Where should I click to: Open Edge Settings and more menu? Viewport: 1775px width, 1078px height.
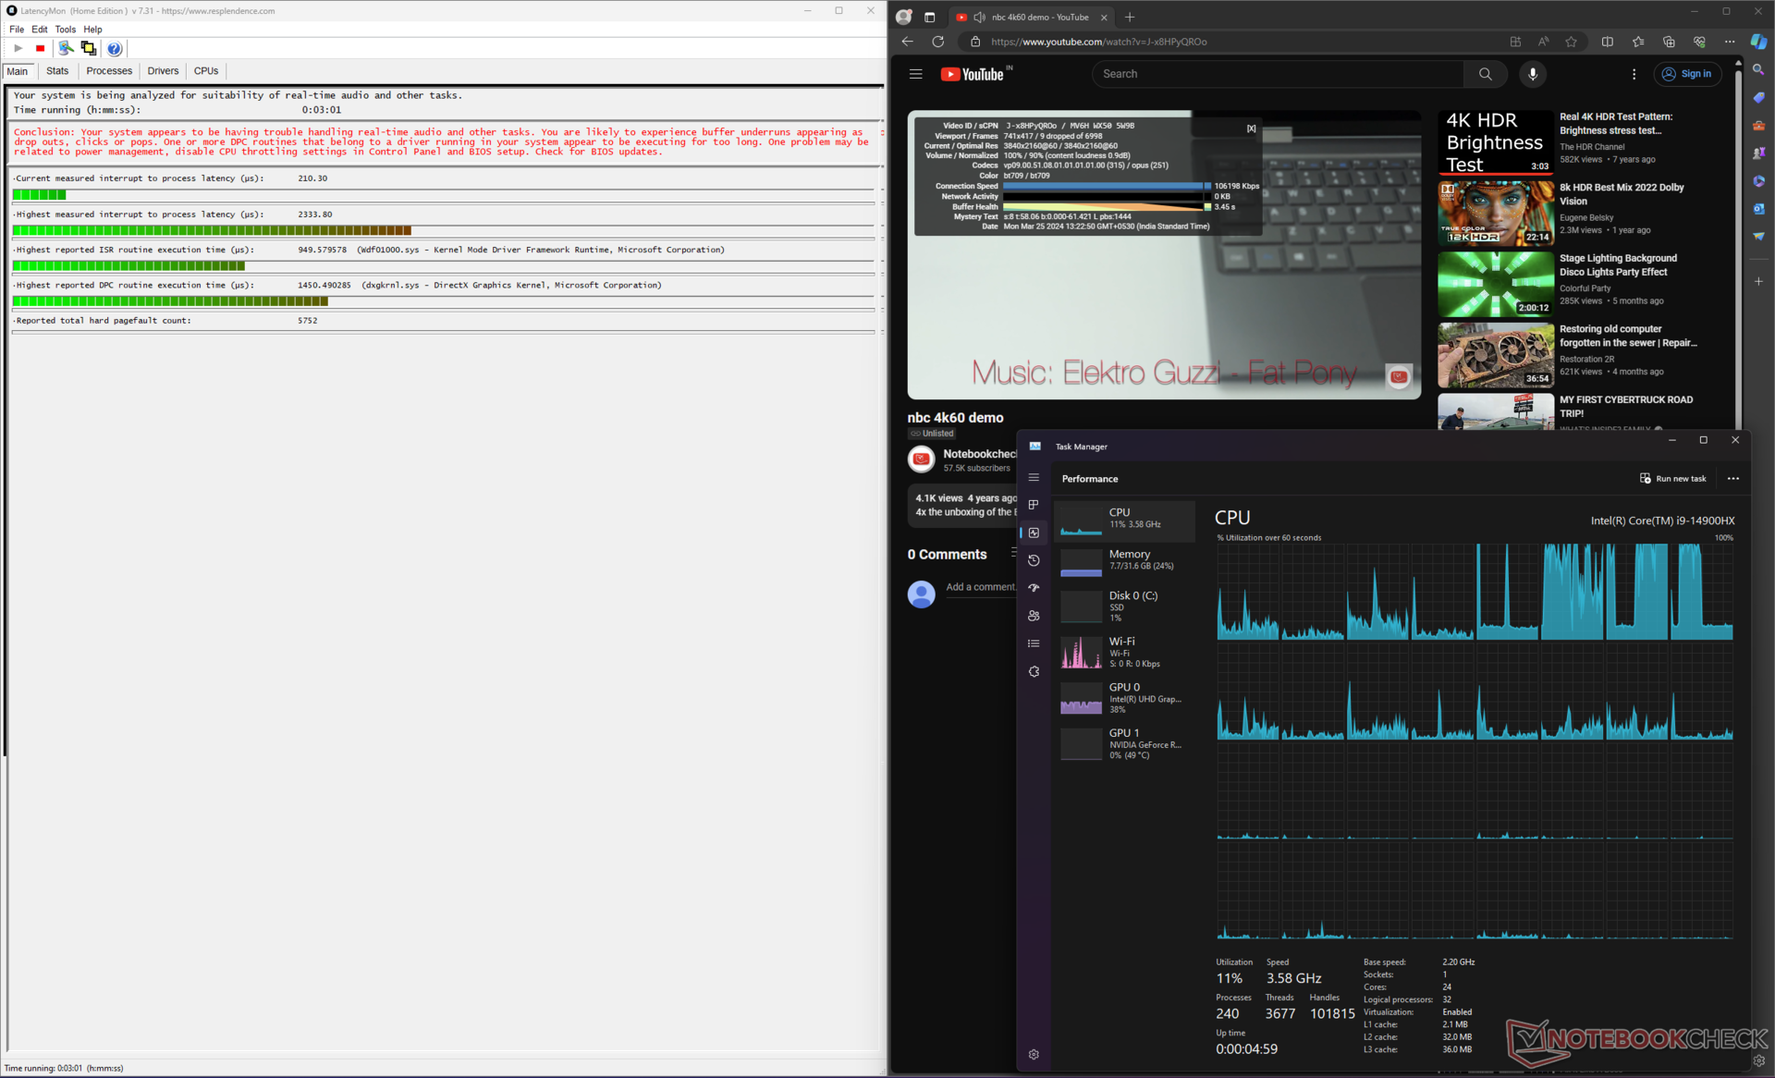[x=1729, y=42]
